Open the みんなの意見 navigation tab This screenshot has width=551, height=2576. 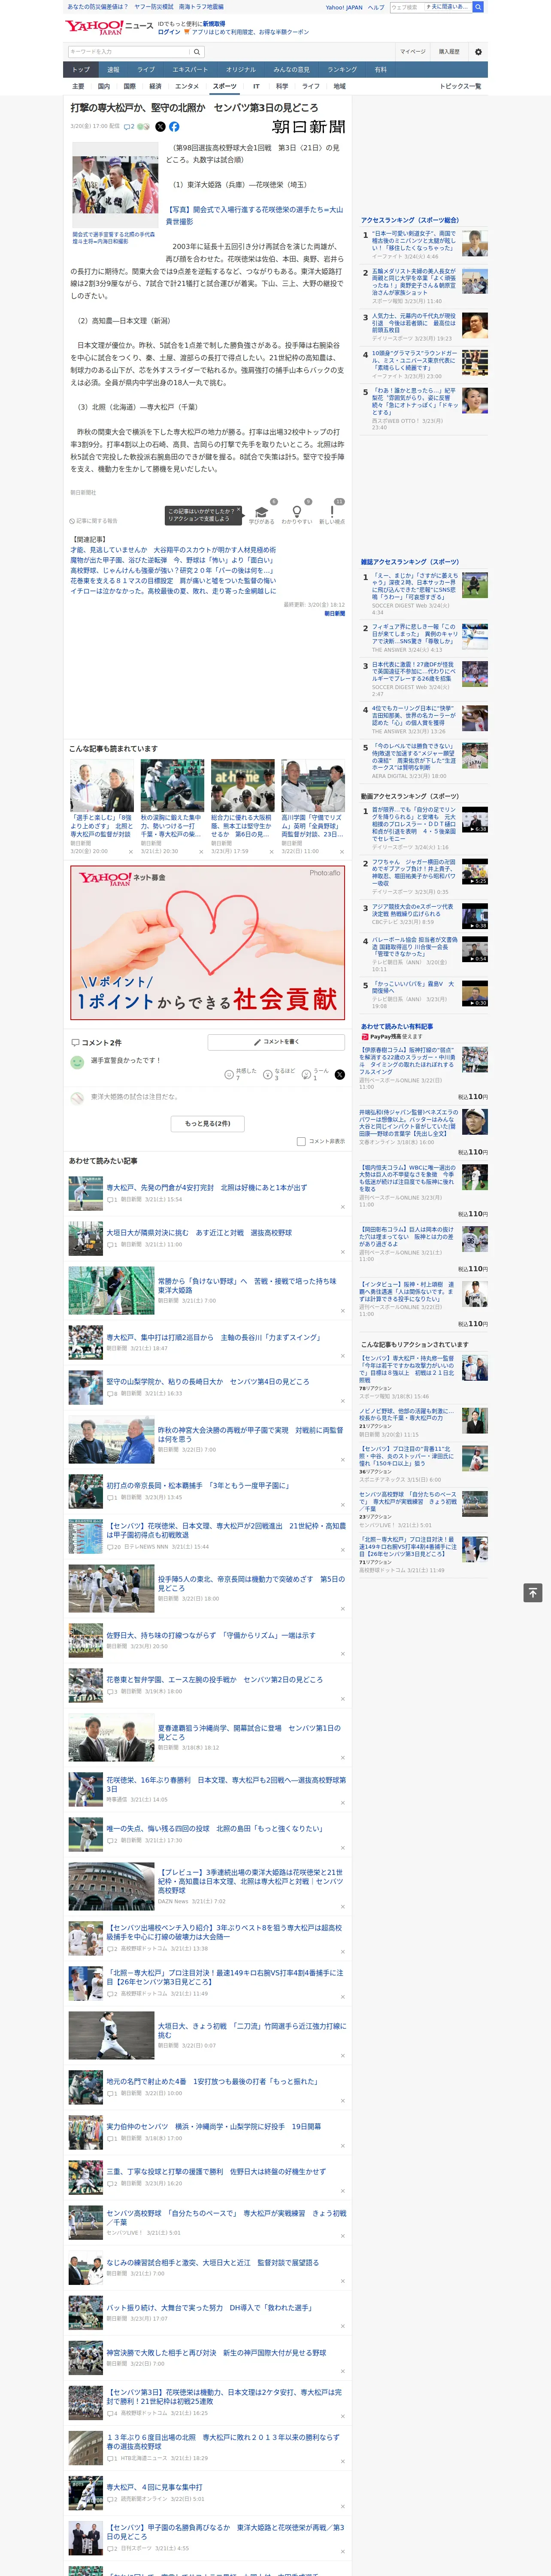(292, 69)
